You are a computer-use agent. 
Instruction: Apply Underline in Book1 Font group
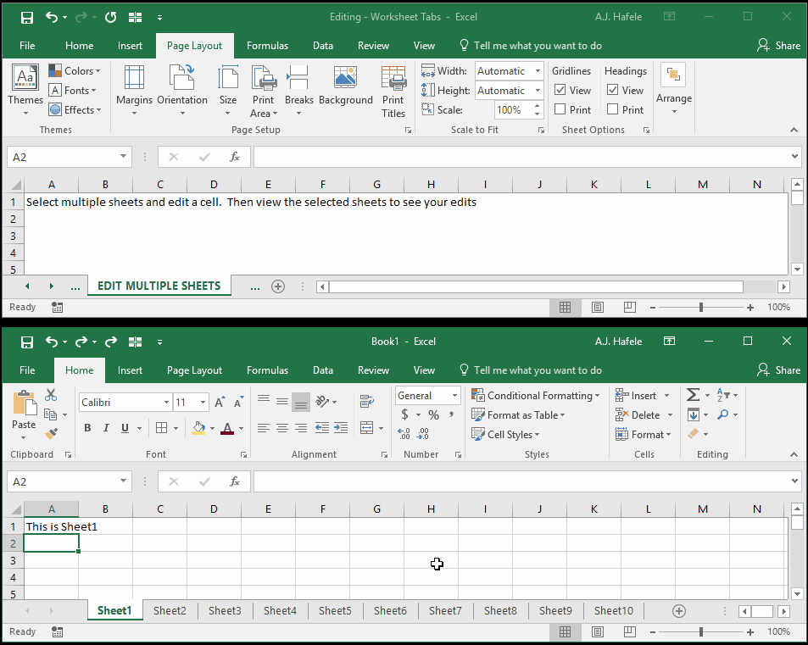click(x=125, y=427)
